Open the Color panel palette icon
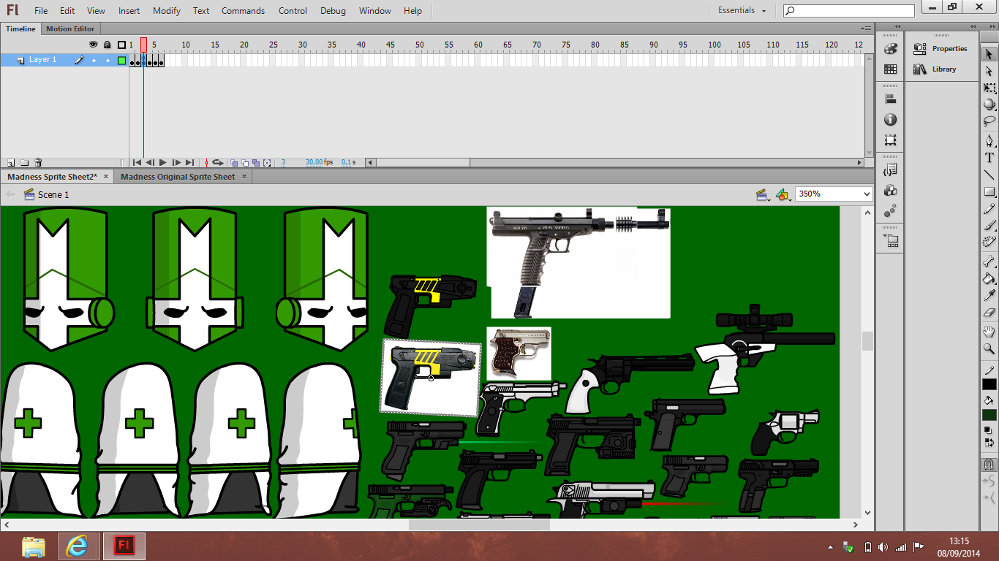This screenshot has height=561, width=999. tap(890, 49)
